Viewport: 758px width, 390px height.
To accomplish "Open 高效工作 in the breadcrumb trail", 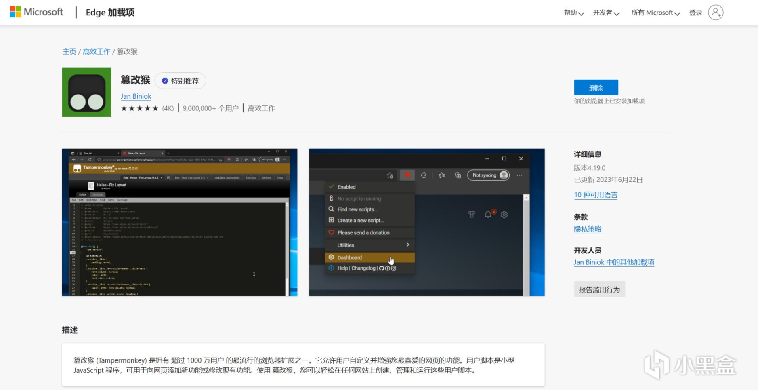I will (97, 52).
